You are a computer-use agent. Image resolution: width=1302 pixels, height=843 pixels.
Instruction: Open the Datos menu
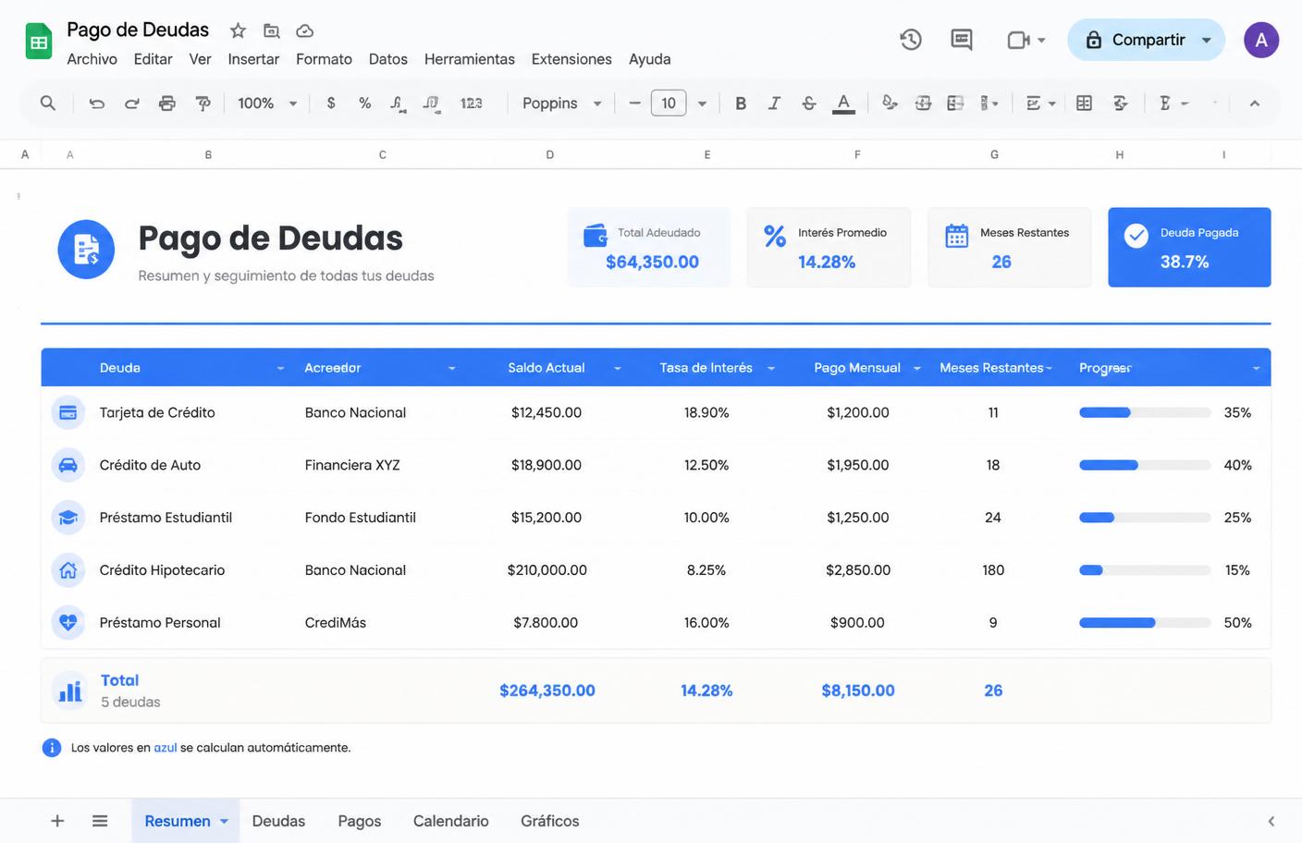pos(387,59)
